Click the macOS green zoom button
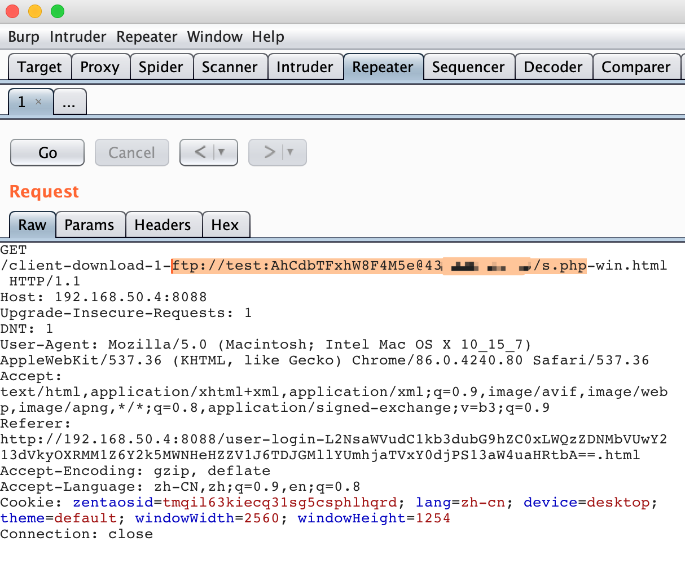Viewport: 685px width, 572px height. click(x=58, y=11)
